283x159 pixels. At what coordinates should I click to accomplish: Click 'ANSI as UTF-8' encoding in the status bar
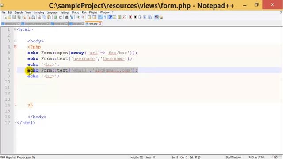tap(256, 157)
